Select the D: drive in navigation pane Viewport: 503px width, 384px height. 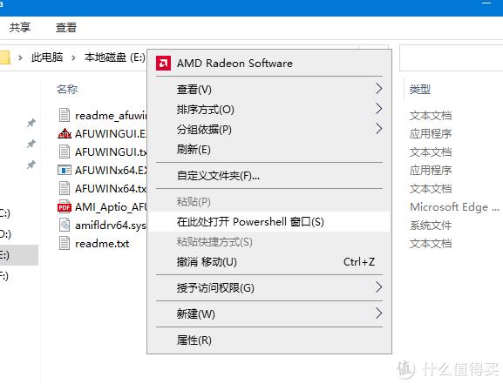pyautogui.click(x=19, y=234)
